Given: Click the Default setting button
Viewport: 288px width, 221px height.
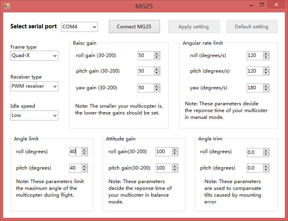Looking at the screenshot, I should point(252,27).
